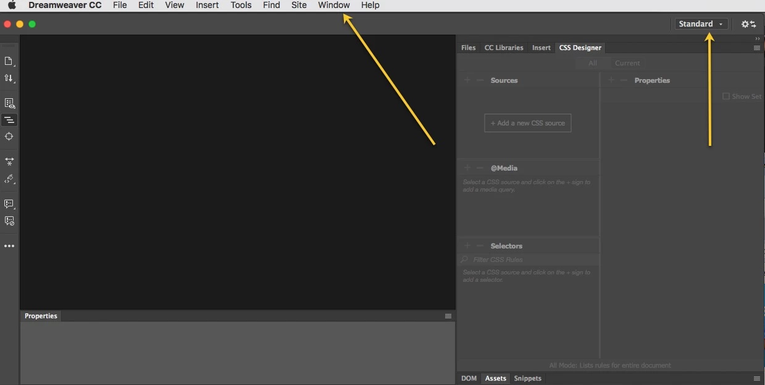Switch to the DOM tab
This screenshot has height=385, width=765.
pos(469,378)
